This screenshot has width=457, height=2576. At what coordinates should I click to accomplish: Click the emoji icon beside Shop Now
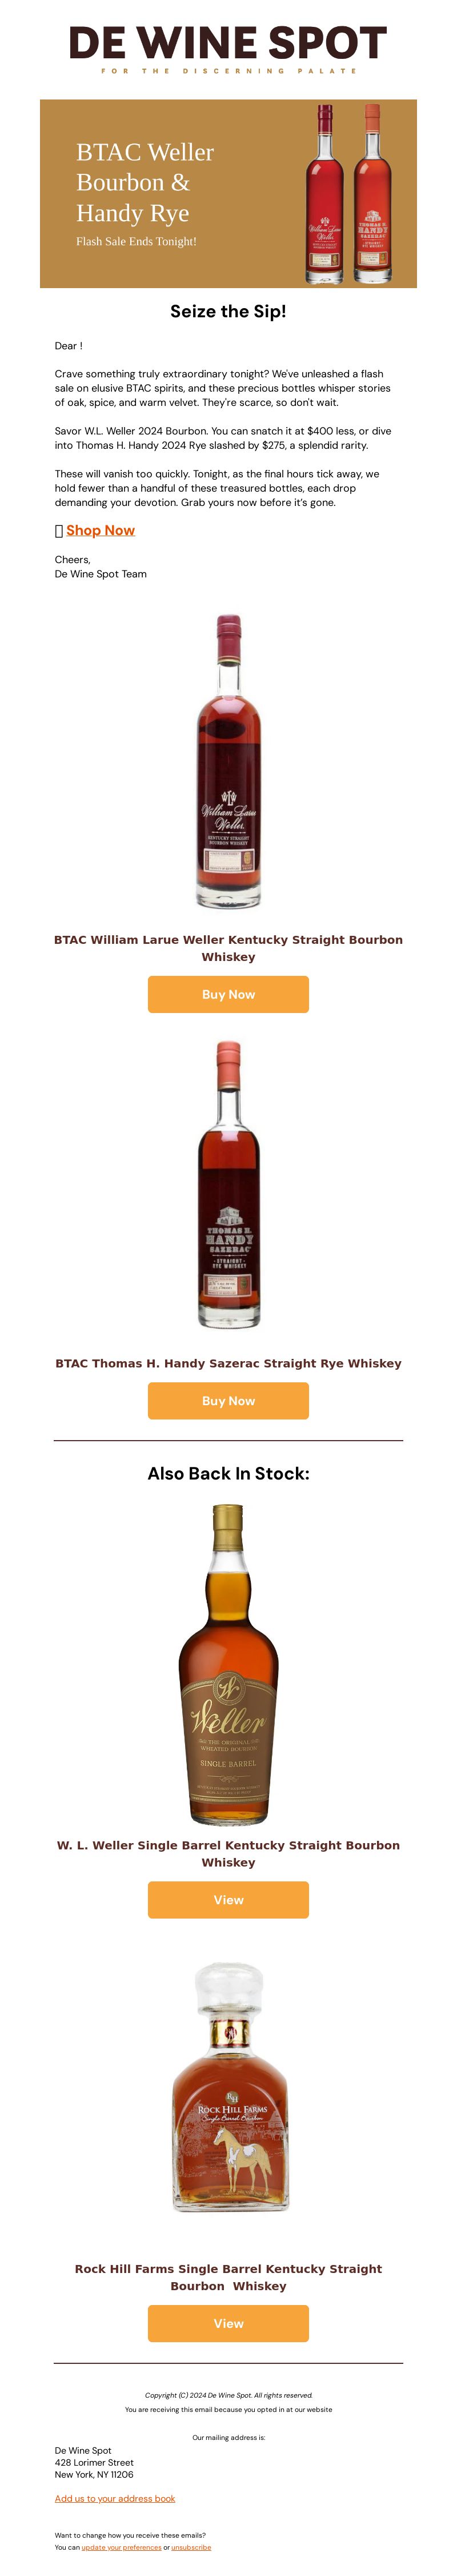(x=59, y=531)
